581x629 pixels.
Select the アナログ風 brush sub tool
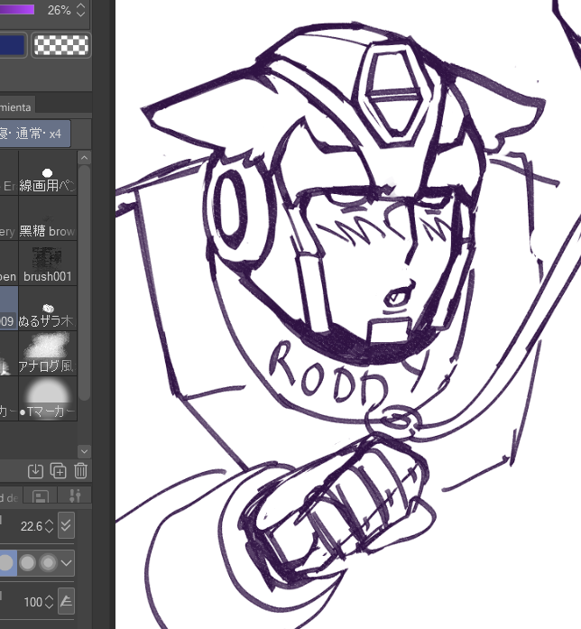pos(47,354)
